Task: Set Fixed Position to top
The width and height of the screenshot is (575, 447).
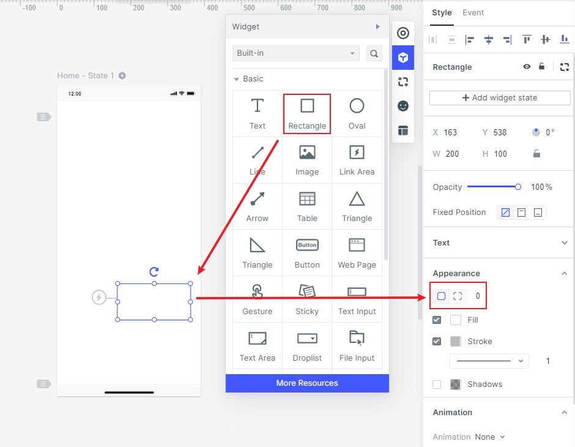Action: pos(521,212)
